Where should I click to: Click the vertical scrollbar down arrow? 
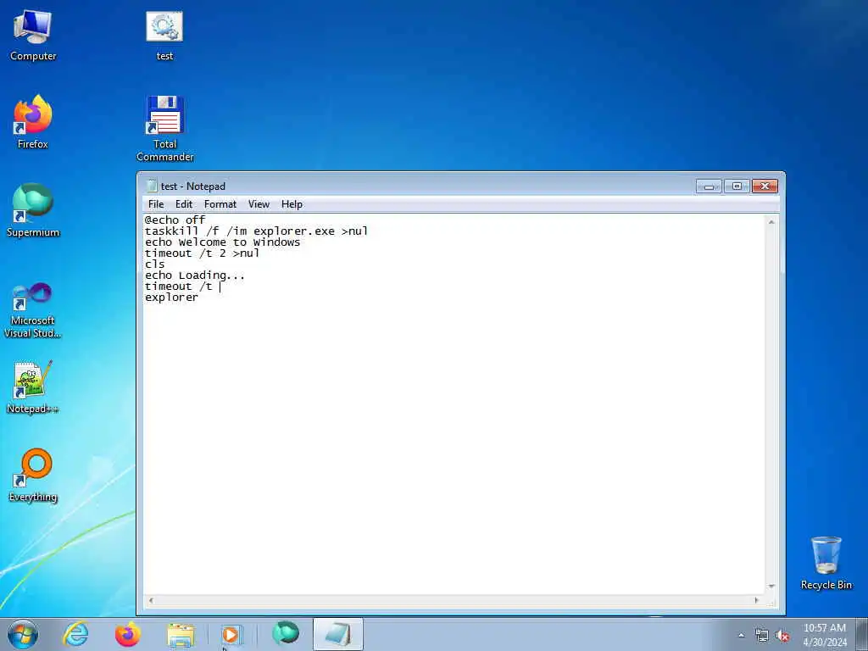(771, 587)
